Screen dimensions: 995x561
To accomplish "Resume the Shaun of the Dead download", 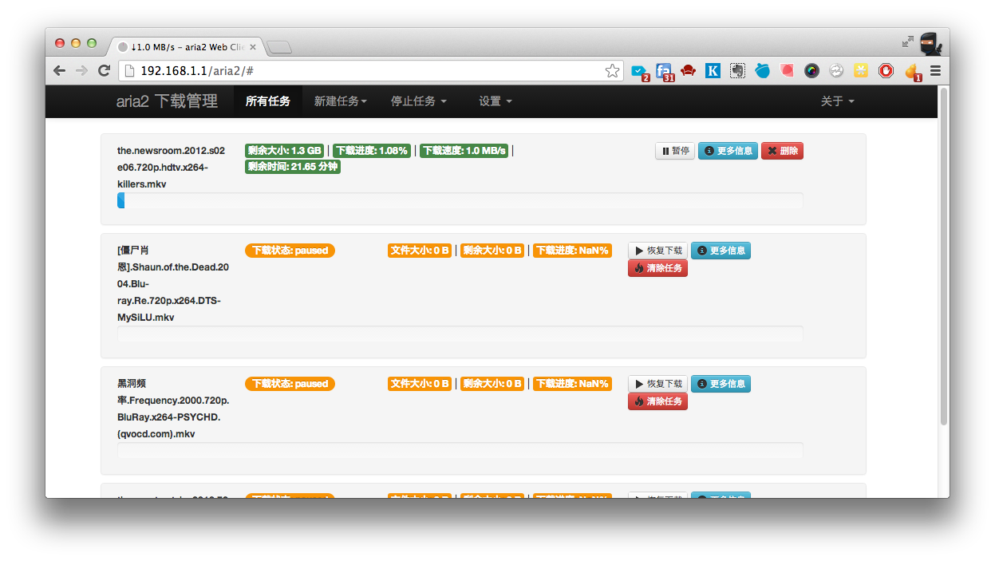I will tap(657, 251).
